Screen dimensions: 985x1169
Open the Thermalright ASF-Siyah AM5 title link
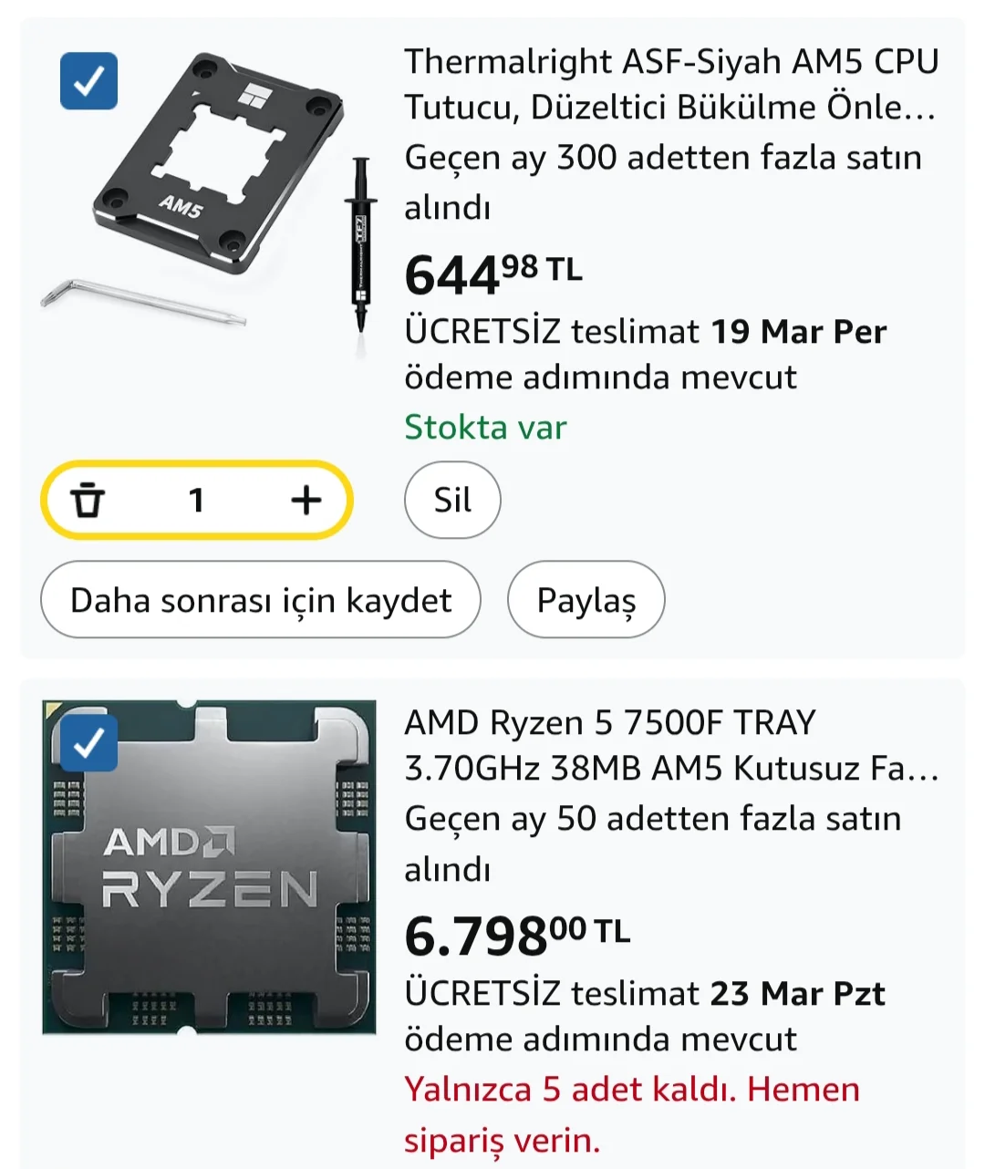point(670,84)
